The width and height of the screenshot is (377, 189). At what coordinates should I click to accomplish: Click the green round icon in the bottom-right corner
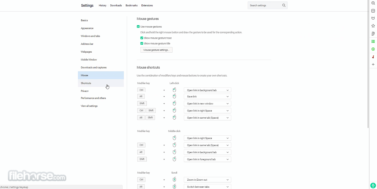point(373,185)
